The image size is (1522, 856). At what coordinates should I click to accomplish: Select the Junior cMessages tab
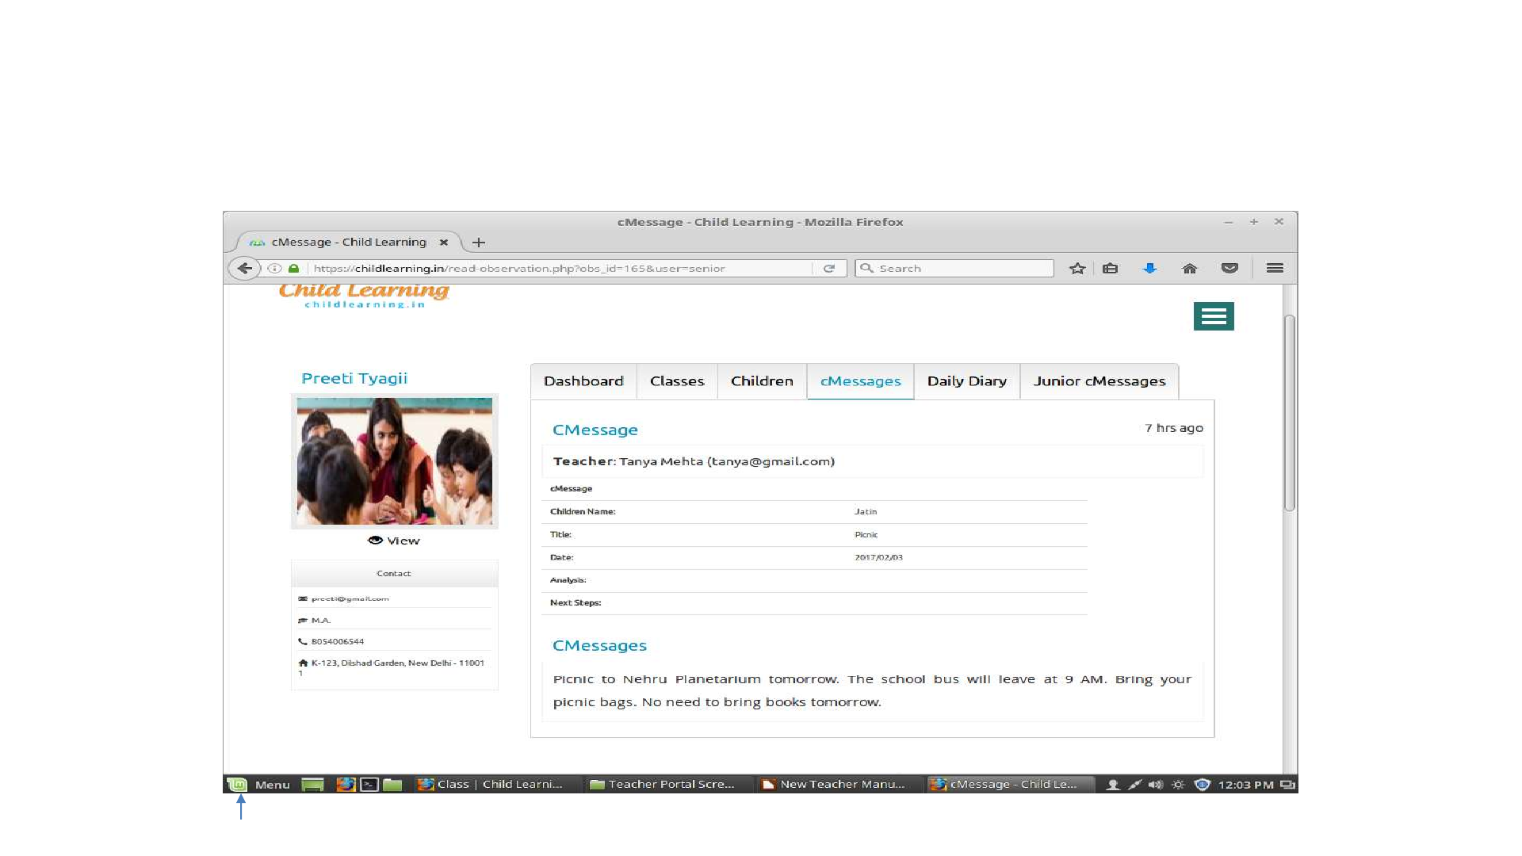(1099, 381)
